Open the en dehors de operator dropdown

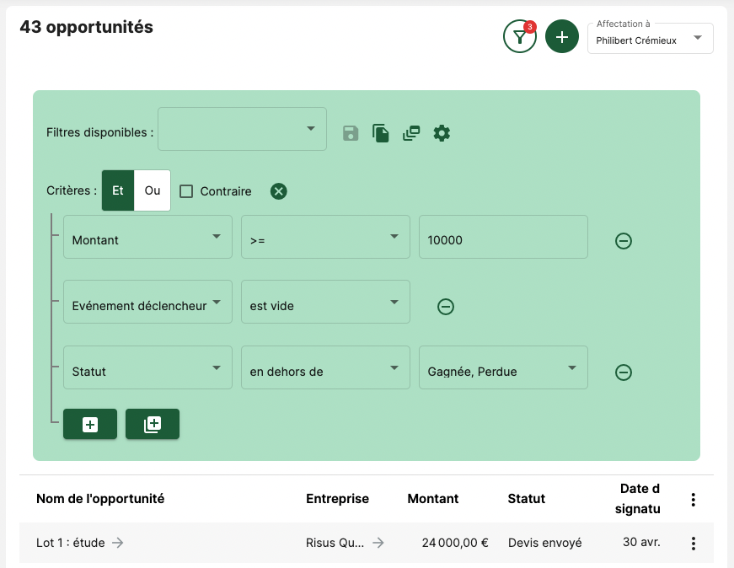coord(326,367)
